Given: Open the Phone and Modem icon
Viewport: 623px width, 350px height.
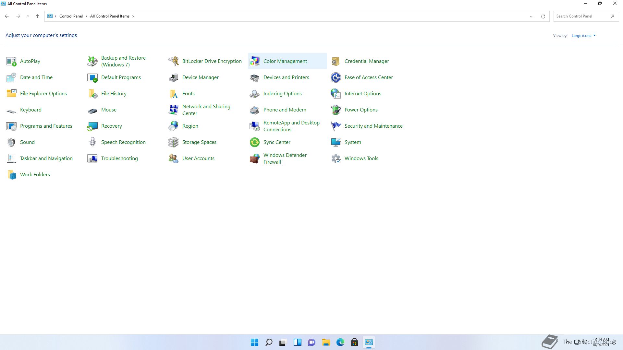Looking at the screenshot, I should click(x=255, y=110).
